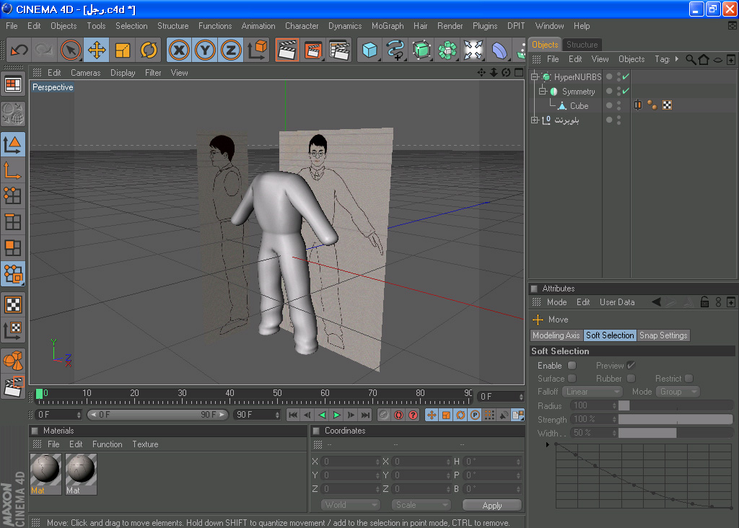Select the Texture tool checkerboard icon
The width and height of the screenshot is (739, 528).
[13, 304]
